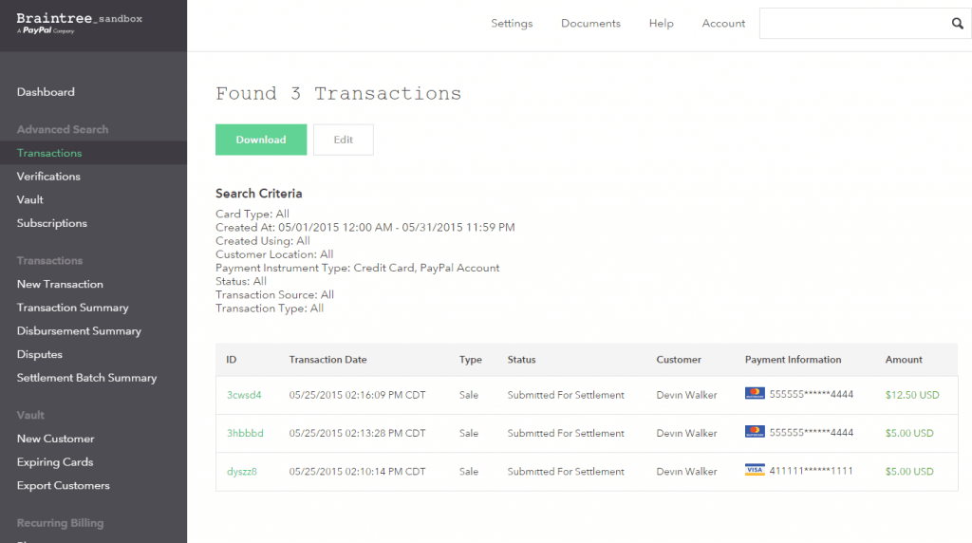Open transaction ID dyszz8
972x543 pixels.
pos(242,472)
